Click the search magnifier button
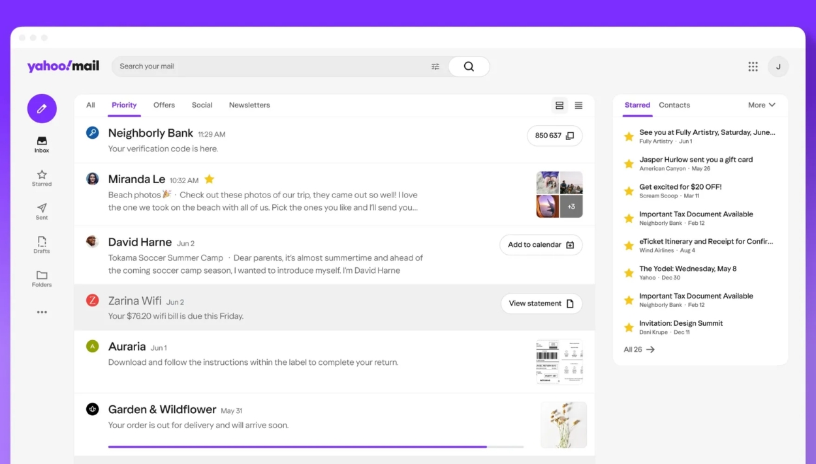816x464 pixels. tap(468, 66)
